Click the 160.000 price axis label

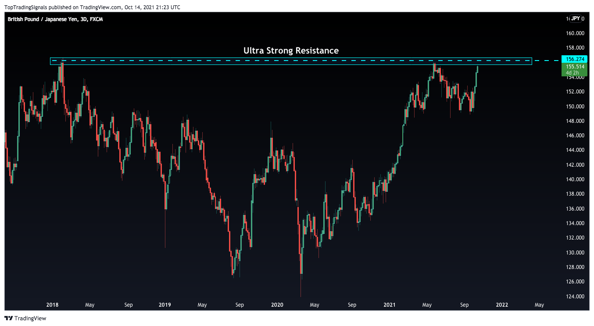tap(575, 33)
